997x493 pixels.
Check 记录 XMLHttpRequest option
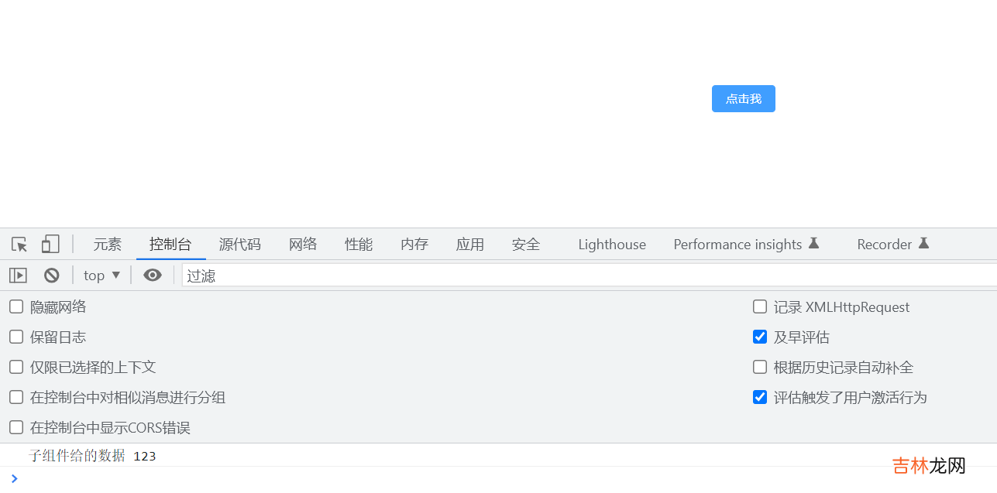[x=760, y=307]
